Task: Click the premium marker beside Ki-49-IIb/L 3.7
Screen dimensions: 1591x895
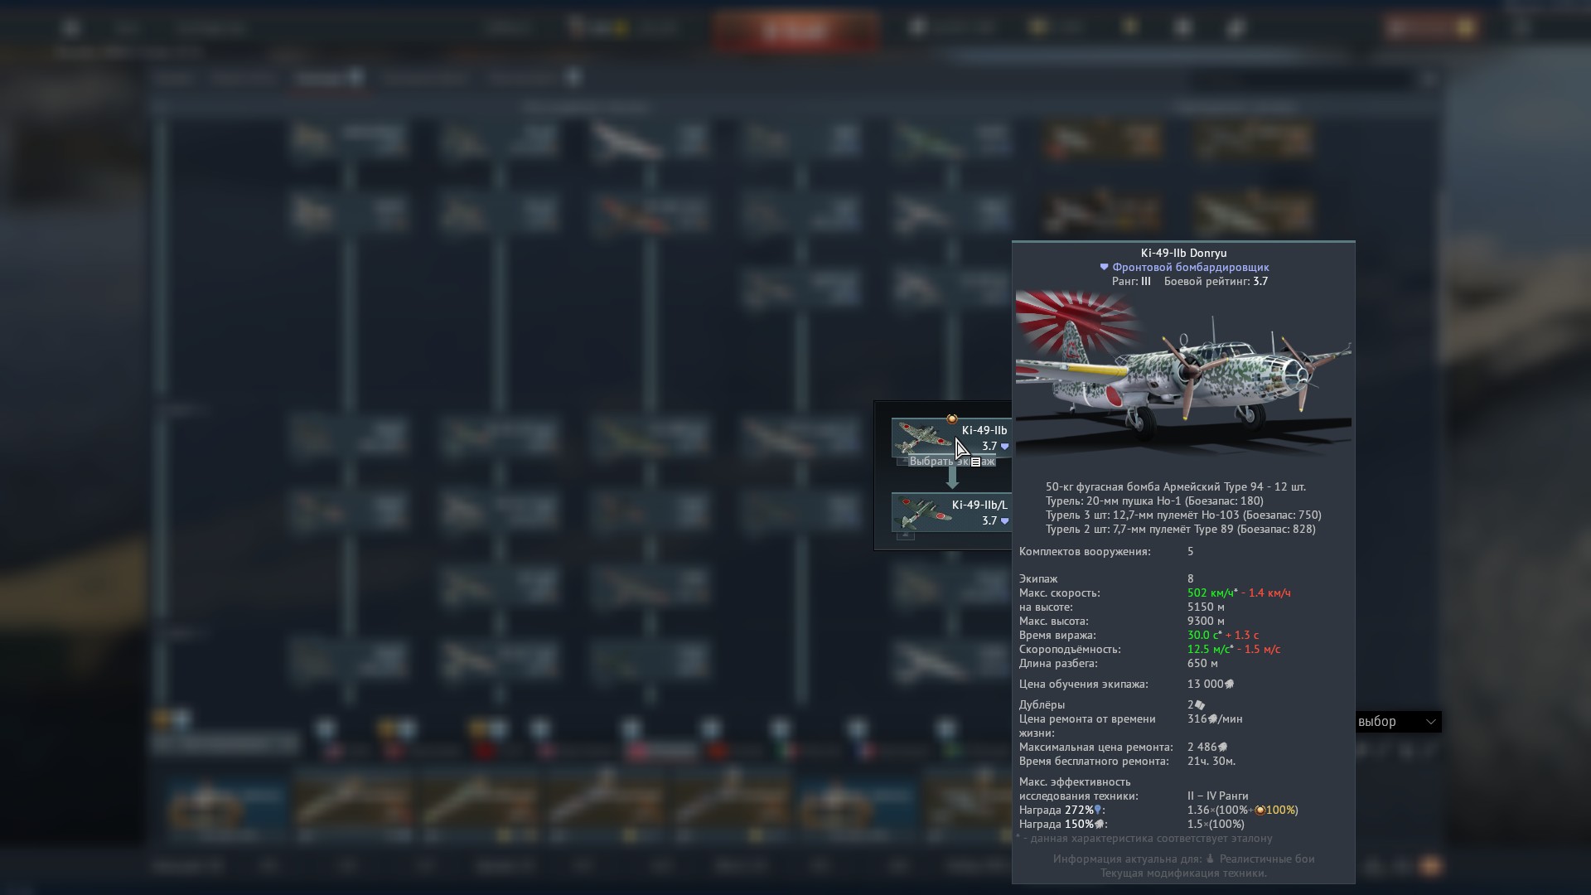Action: [x=1005, y=521]
